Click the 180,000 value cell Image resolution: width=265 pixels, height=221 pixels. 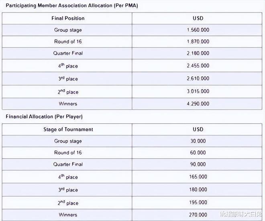(x=198, y=190)
